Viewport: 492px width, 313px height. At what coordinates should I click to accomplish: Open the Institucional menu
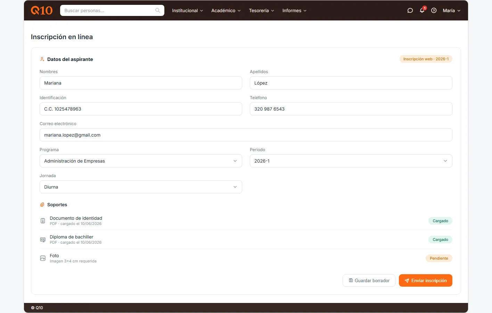tap(188, 10)
